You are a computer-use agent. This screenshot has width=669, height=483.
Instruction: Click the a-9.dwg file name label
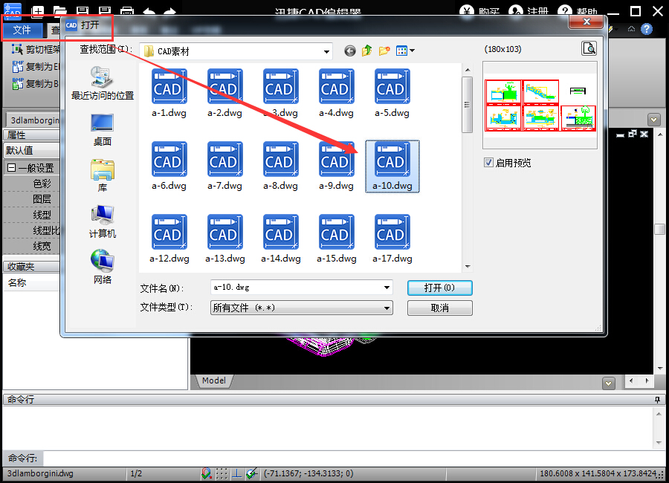336,186
